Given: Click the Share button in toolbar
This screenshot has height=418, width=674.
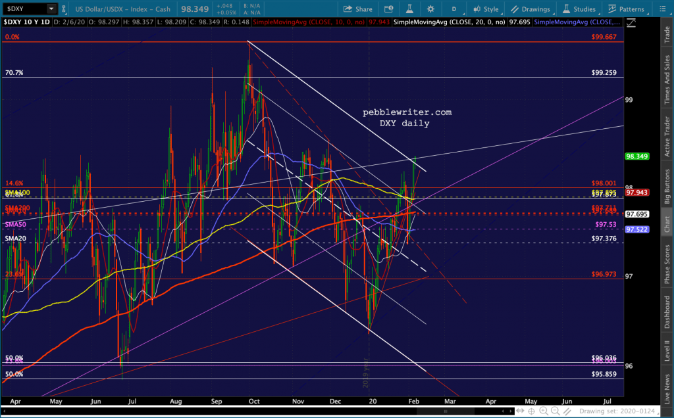Looking at the screenshot, I should pos(357,9).
